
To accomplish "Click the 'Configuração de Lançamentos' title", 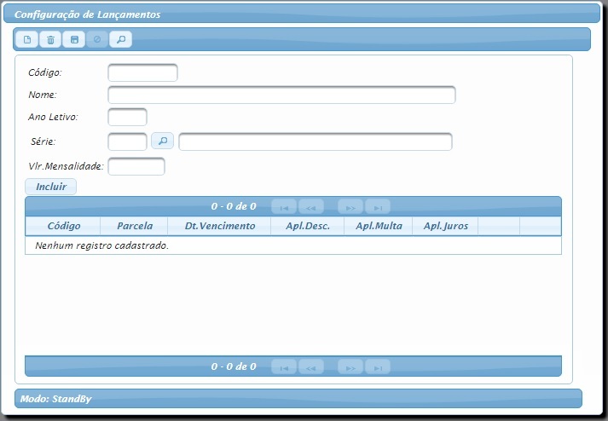I will click(87, 14).
